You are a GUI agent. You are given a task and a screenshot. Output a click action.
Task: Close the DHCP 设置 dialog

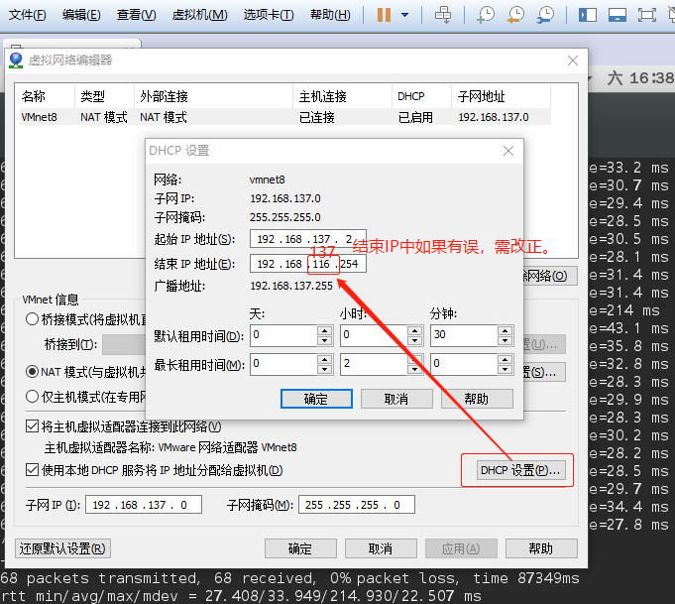pyautogui.click(x=508, y=151)
